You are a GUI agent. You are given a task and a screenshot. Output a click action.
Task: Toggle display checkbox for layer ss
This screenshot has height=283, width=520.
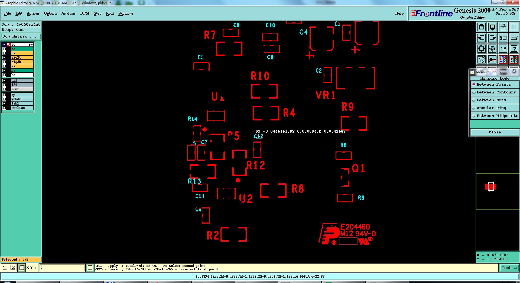[x=4, y=66]
